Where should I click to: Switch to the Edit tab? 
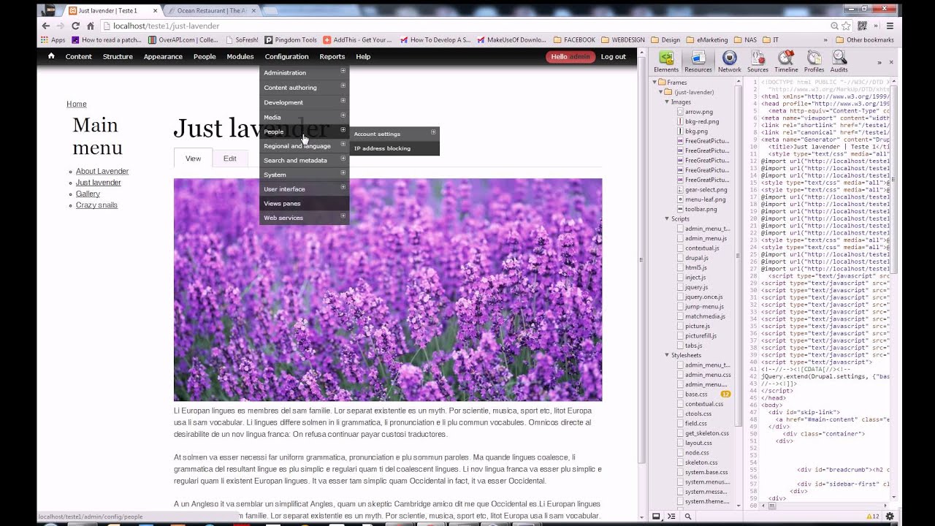(230, 159)
